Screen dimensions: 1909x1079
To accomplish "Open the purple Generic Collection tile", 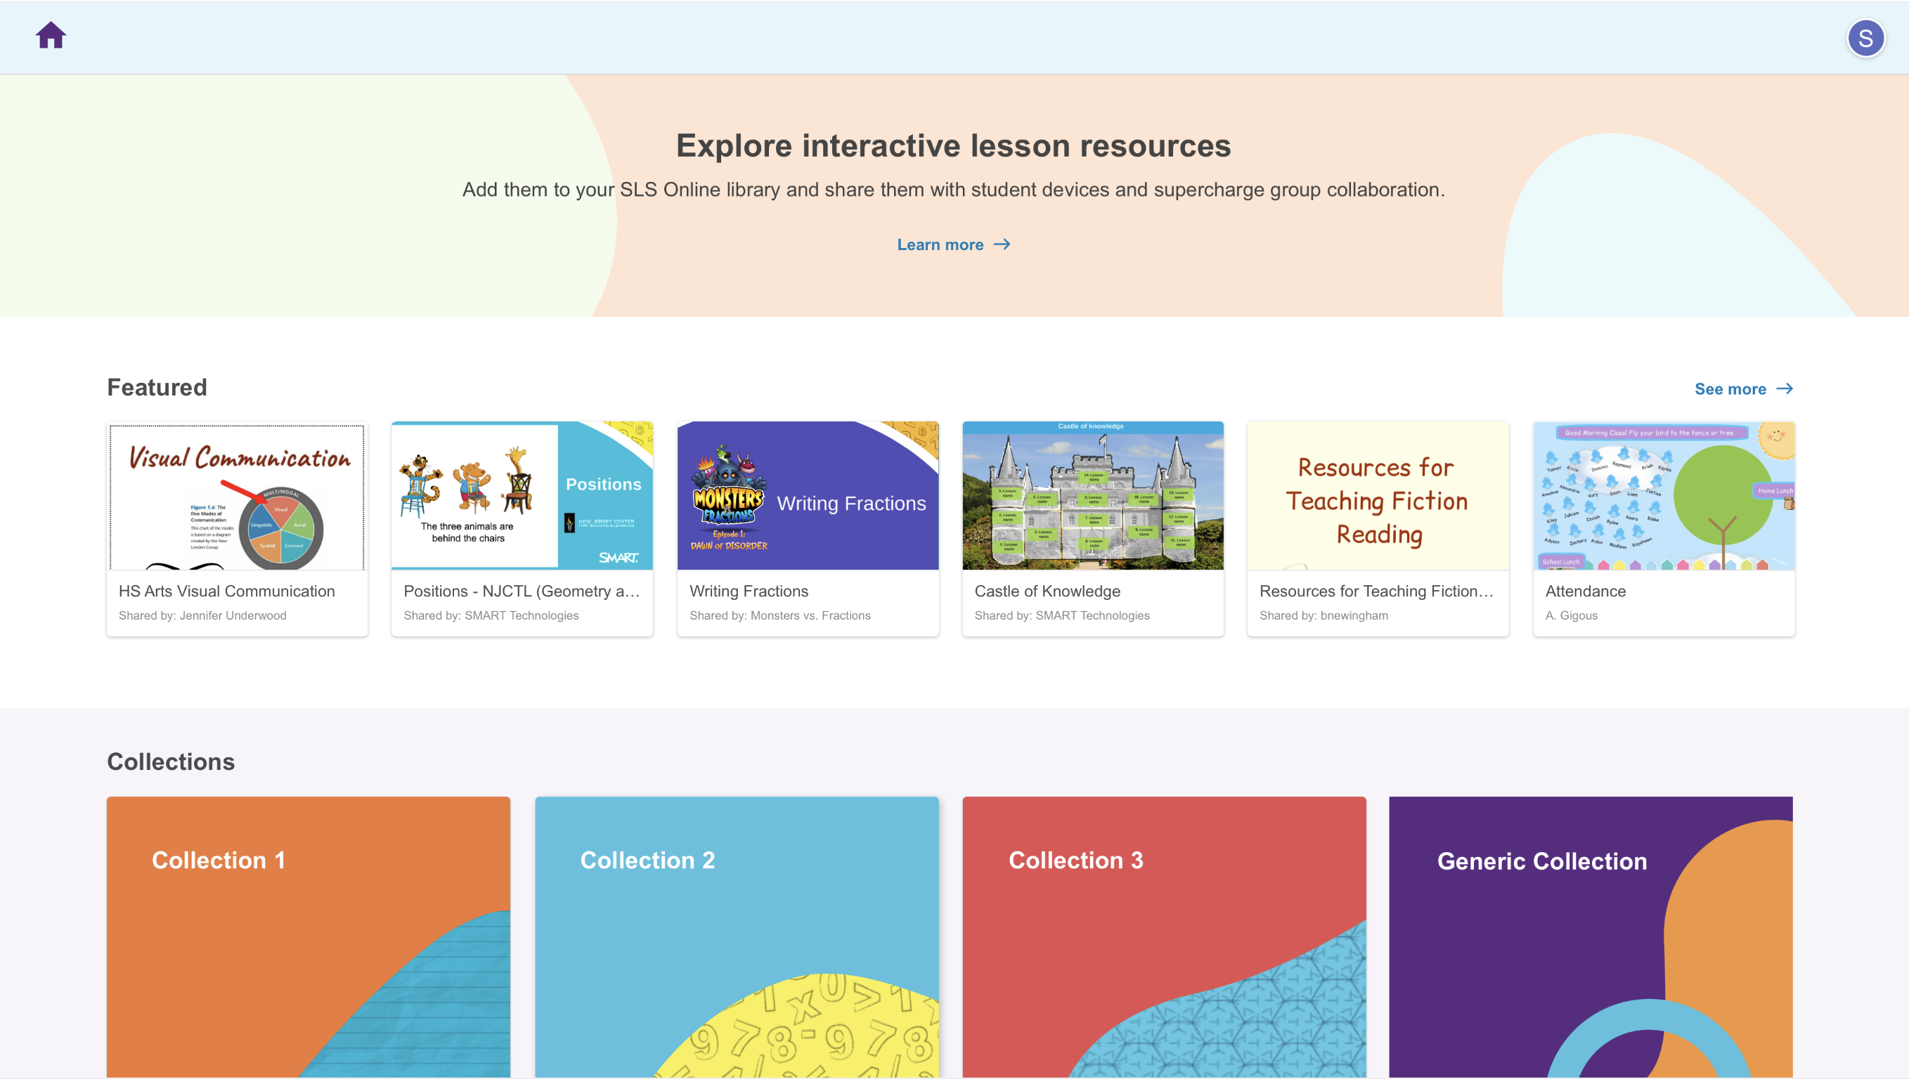I will 1591,936.
